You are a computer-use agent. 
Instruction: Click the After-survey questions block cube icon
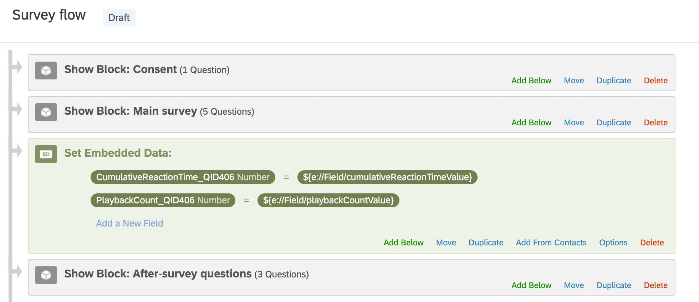click(46, 275)
